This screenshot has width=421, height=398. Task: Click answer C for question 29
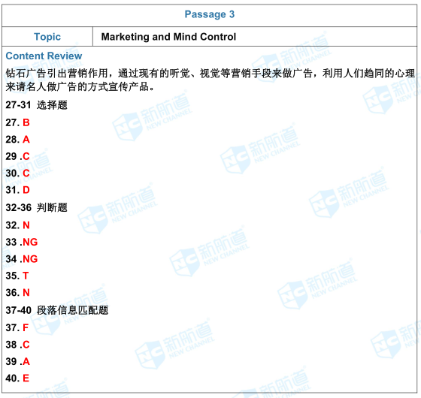point(26,156)
